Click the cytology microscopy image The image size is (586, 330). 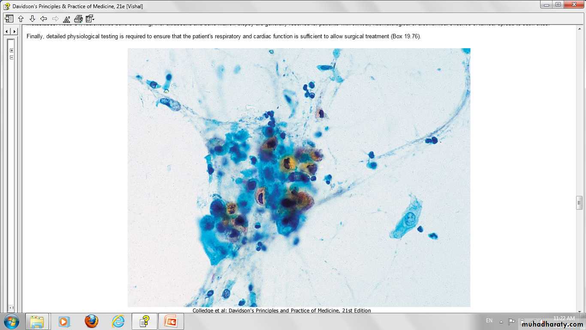click(x=299, y=177)
